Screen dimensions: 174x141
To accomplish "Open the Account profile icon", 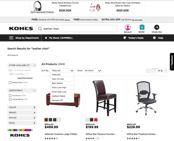I will (128, 27).
